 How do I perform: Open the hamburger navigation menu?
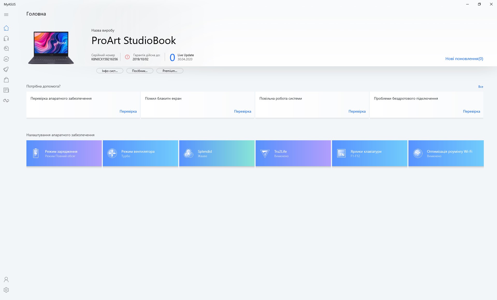tap(6, 15)
